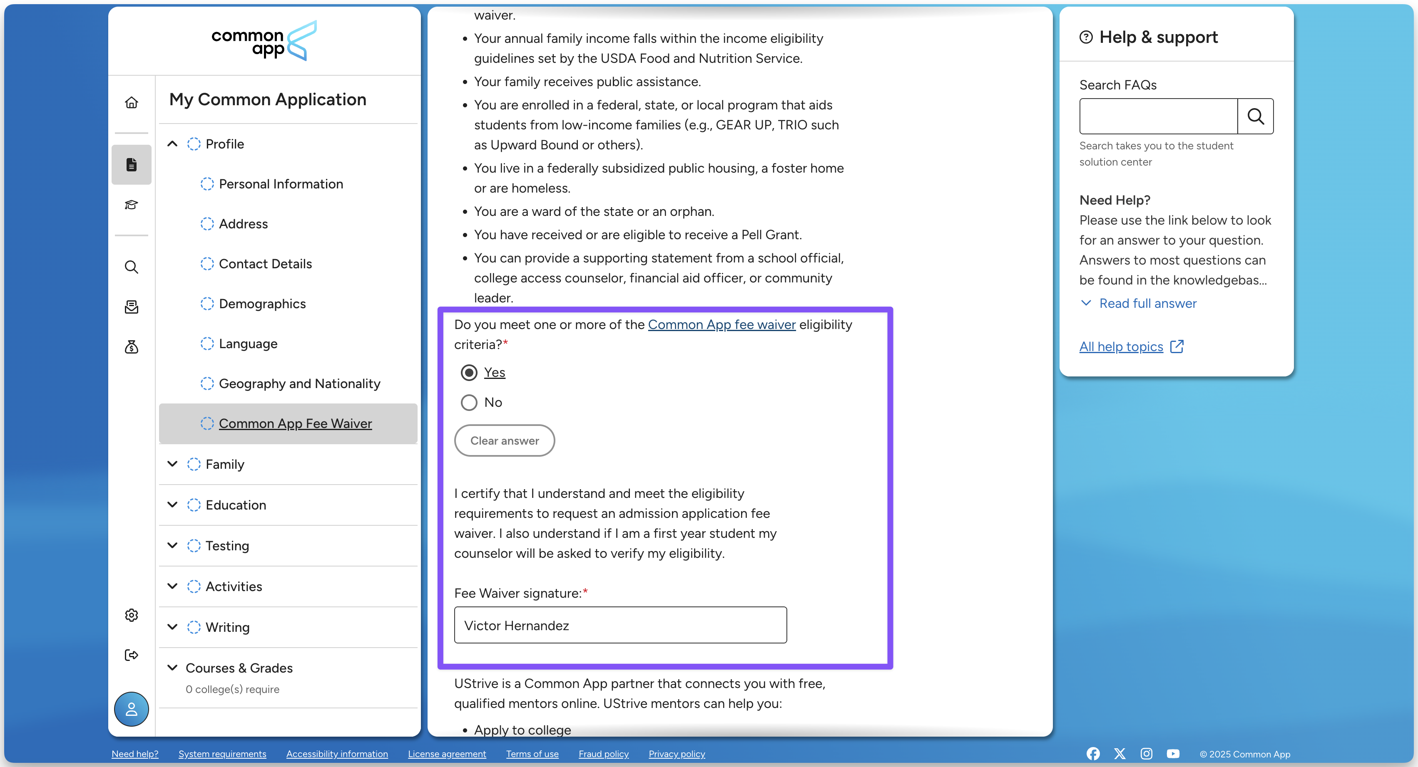This screenshot has height=767, width=1418.
Task: Open Geography and Nationality subsection
Action: (299, 384)
